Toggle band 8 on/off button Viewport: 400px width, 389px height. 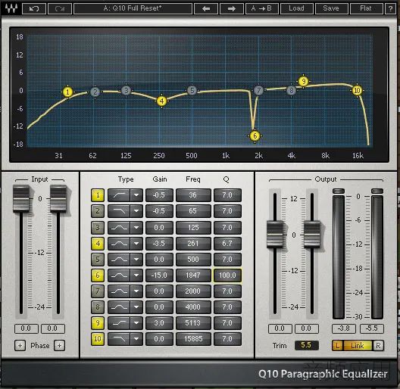click(x=98, y=307)
